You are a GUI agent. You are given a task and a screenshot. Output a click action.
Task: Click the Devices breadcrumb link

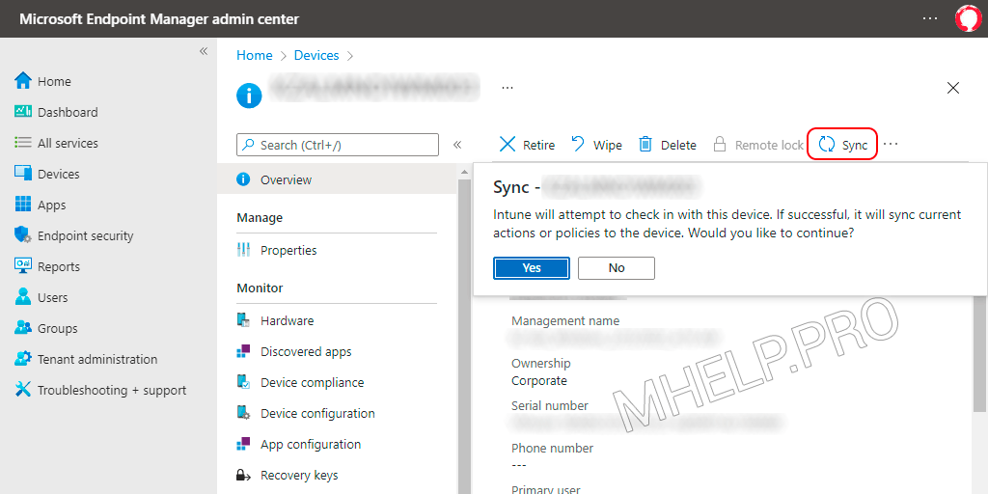tap(316, 55)
